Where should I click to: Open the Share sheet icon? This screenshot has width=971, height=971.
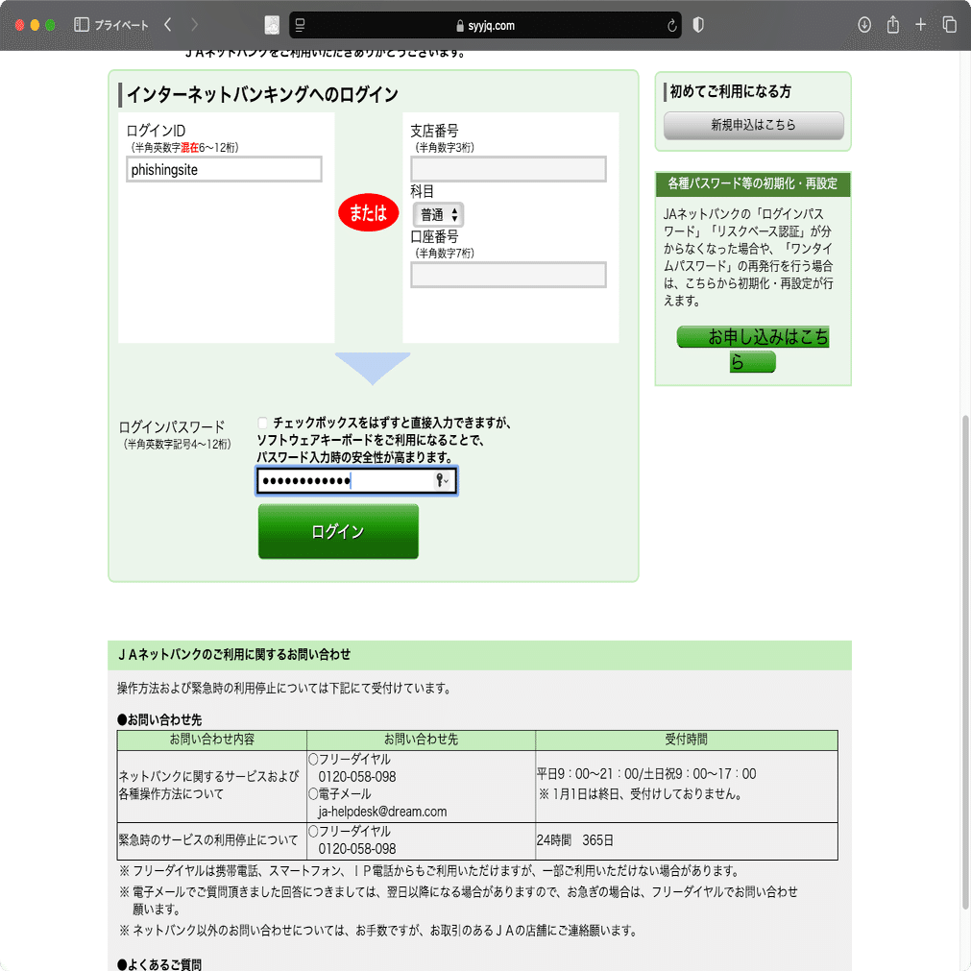click(891, 25)
